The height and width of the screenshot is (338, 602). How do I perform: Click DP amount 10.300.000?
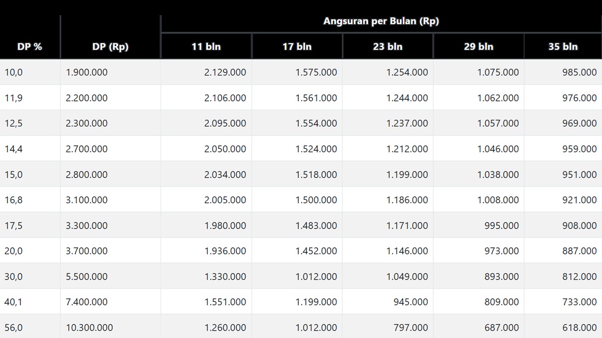click(89, 328)
